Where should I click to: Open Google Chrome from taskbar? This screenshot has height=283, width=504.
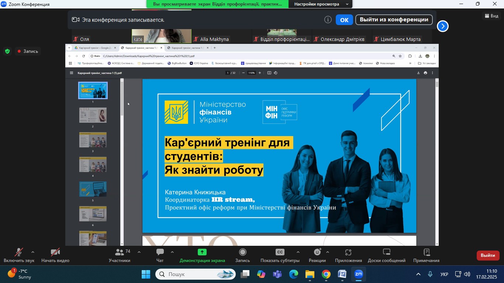point(326,274)
